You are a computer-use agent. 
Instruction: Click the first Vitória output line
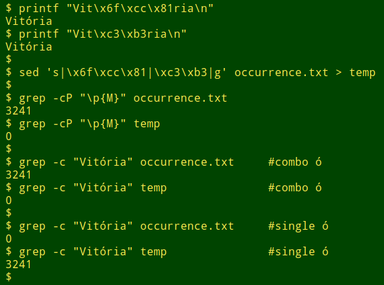coord(29,21)
